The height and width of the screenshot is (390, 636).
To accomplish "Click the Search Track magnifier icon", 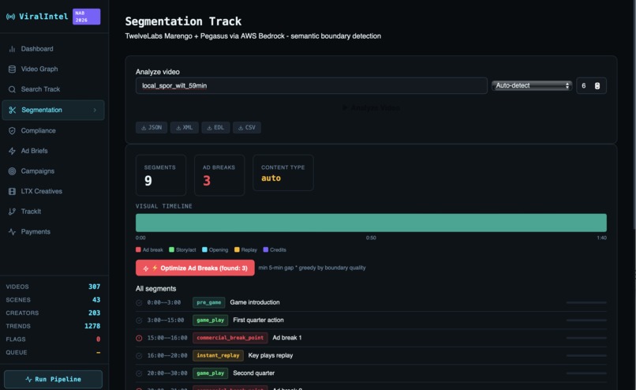I will tap(12, 89).
